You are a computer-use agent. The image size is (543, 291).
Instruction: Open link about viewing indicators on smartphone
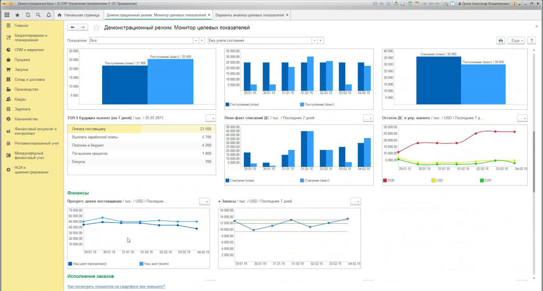pos(116,287)
